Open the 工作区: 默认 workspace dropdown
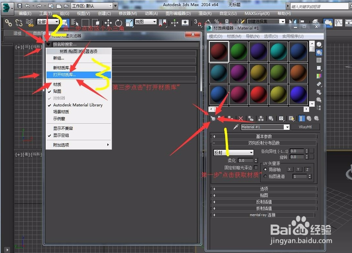 [x=92, y=6]
